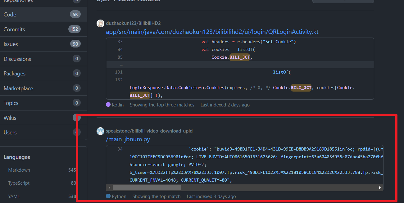Click the Issues count badge 90
Image resolution: width=404 pixels, height=203 pixels.
tap(75, 44)
